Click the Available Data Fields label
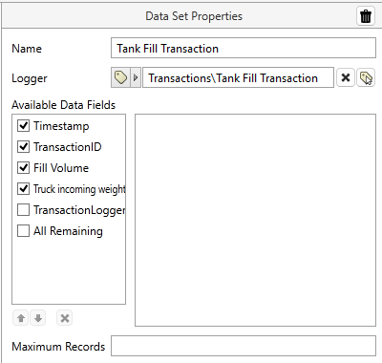 point(63,105)
